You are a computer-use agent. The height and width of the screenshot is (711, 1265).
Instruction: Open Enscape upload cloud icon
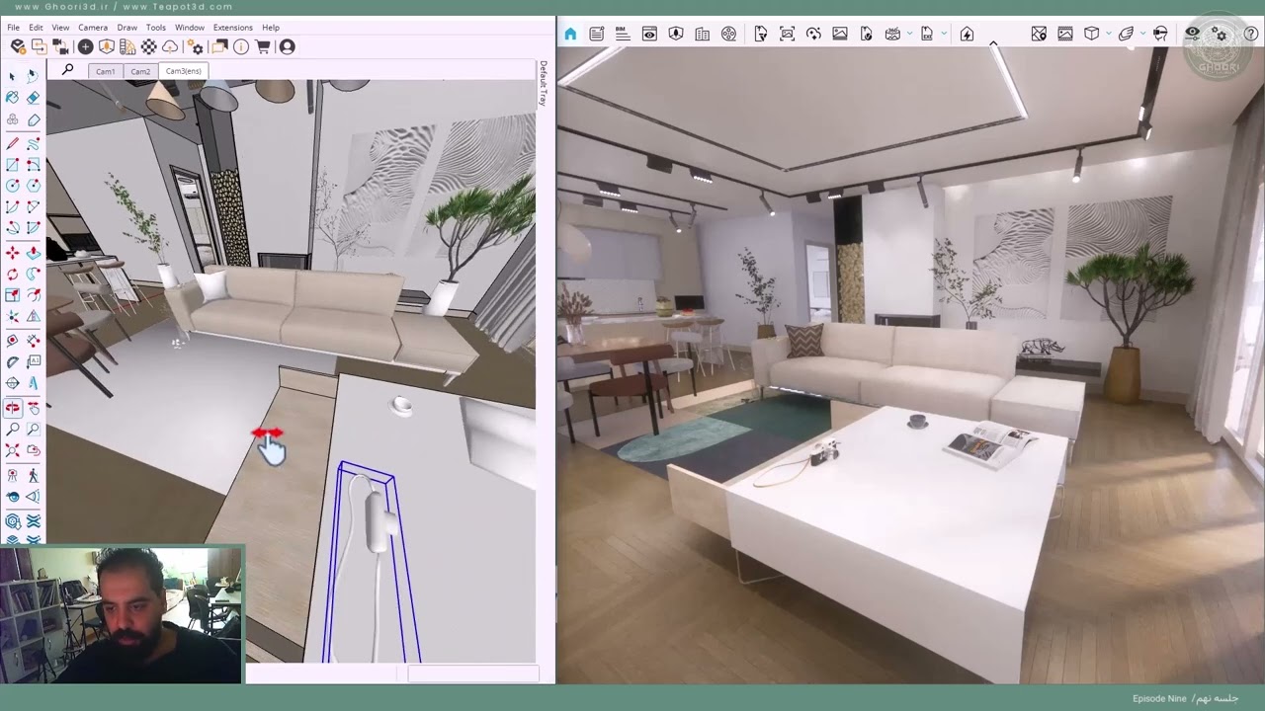170,46
